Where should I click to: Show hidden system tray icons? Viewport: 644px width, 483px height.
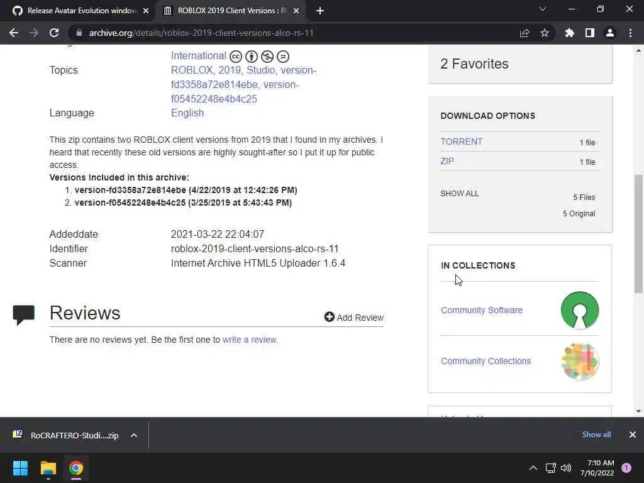[533, 468]
